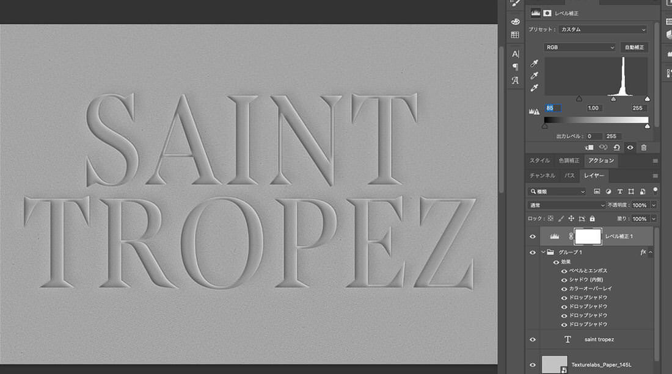The height and width of the screenshot is (374, 672).
Task: Open the 不透明度 slider arrow
Action: (654, 206)
